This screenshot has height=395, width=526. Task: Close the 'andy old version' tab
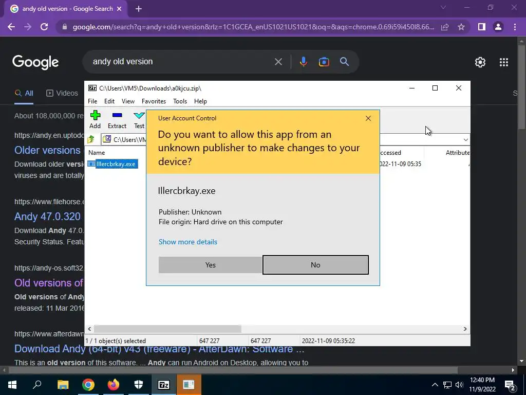[119, 9]
